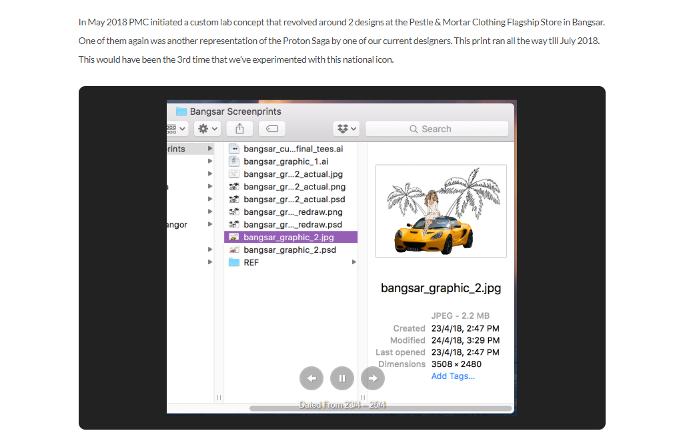This screenshot has height=447, width=699.
Task: Click the Edit Tags icon in toolbar
Action: click(271, 129)
